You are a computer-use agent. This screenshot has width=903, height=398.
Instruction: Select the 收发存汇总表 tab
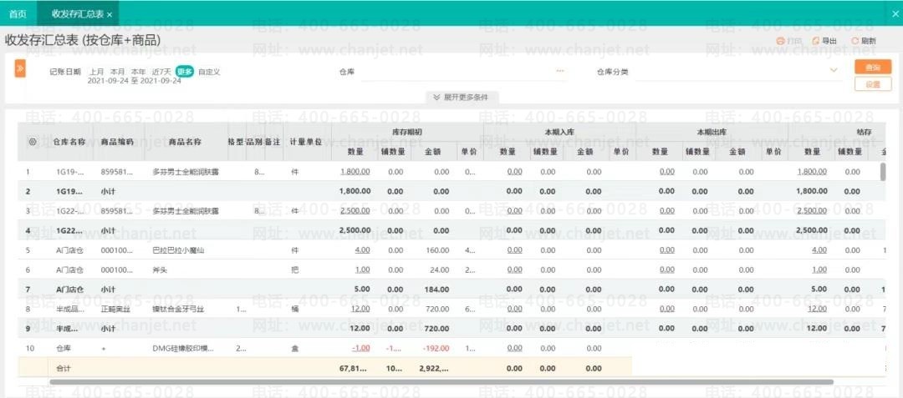[76, 14]
